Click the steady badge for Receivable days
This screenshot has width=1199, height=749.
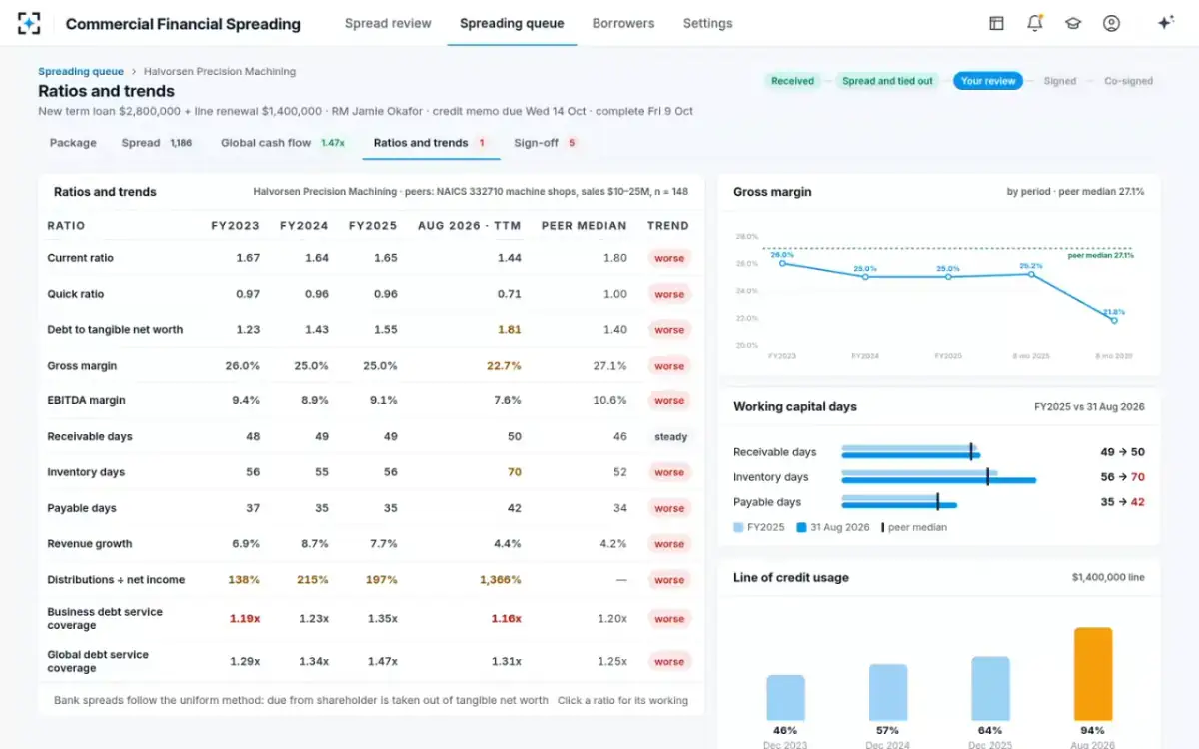670,437
